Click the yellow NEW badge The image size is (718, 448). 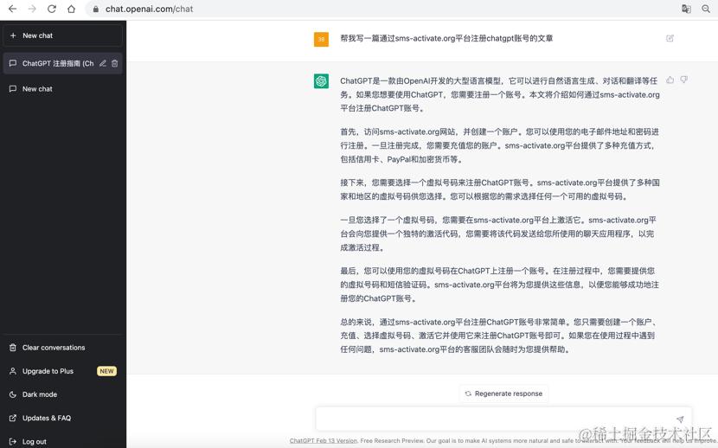[x=106, y=371]
